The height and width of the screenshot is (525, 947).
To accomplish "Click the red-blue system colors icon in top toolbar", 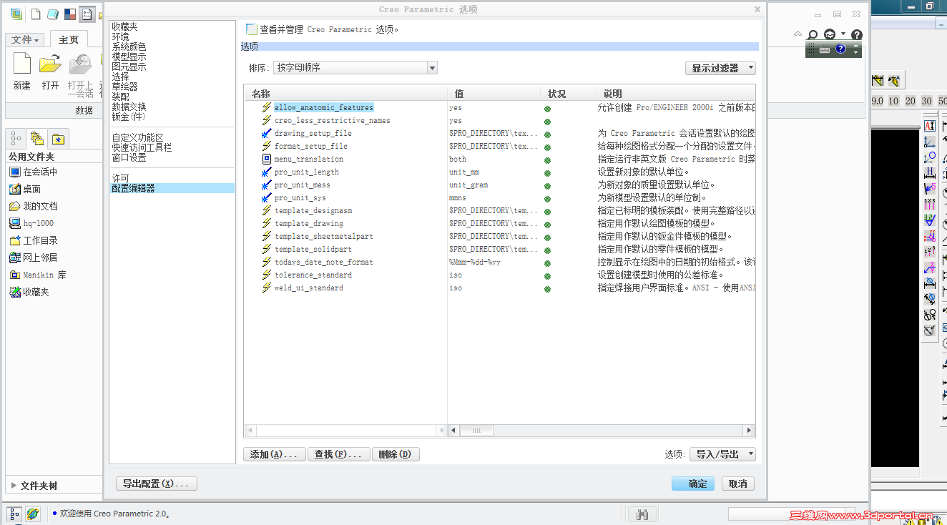I will [x=69, y=14].
